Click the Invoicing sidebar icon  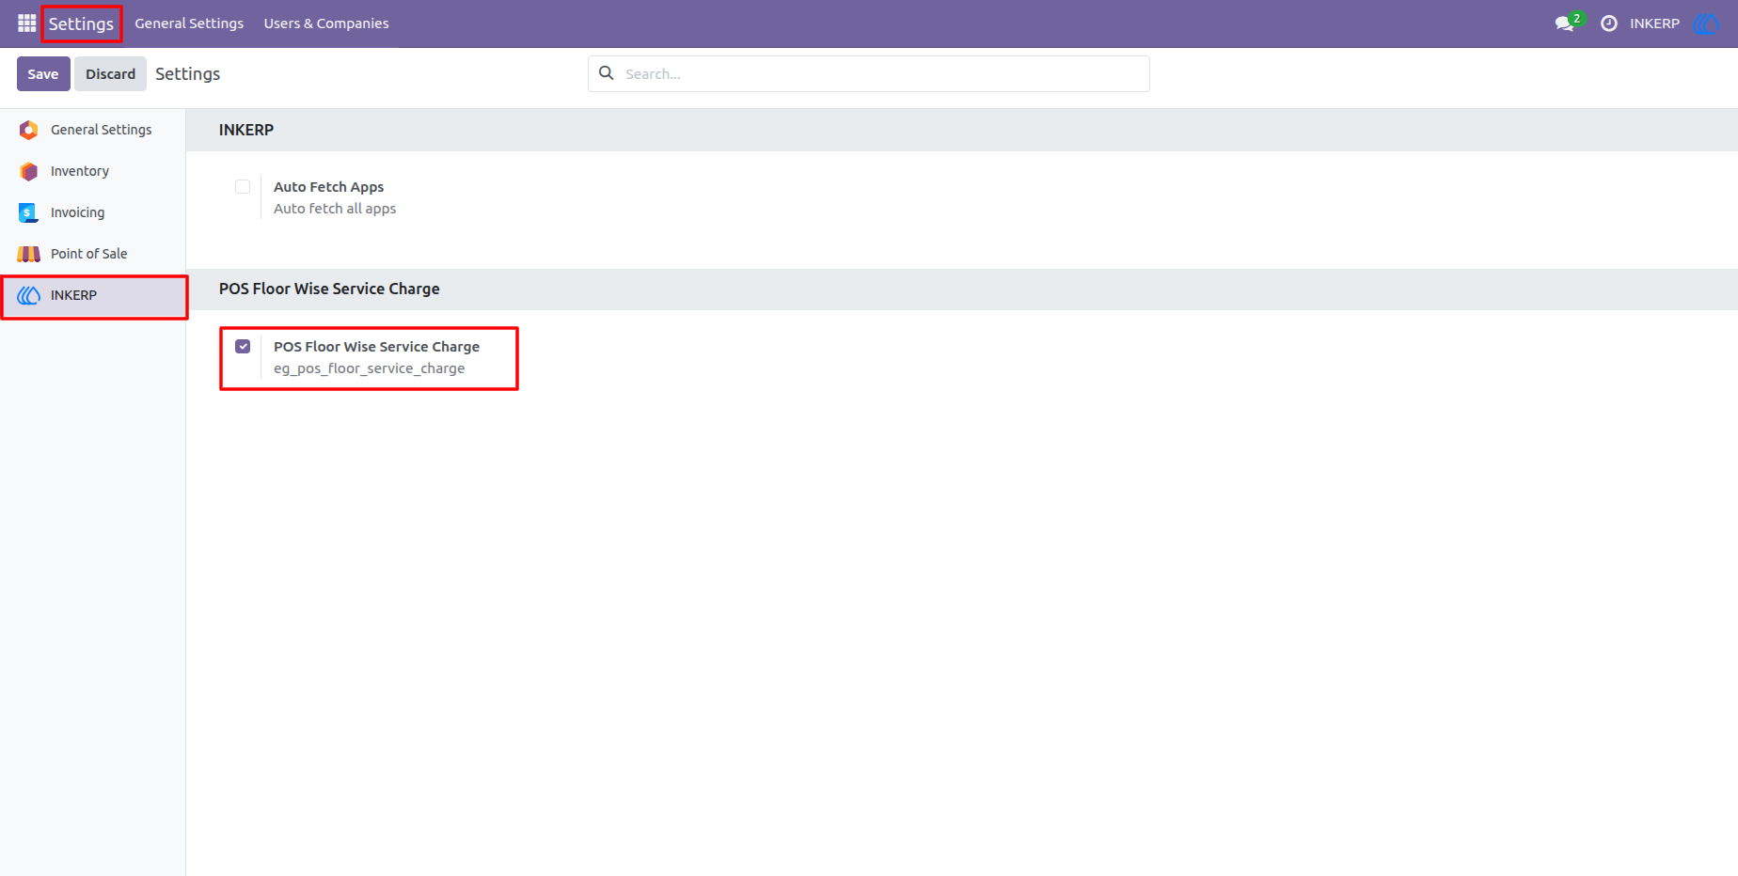coord(28,212)
